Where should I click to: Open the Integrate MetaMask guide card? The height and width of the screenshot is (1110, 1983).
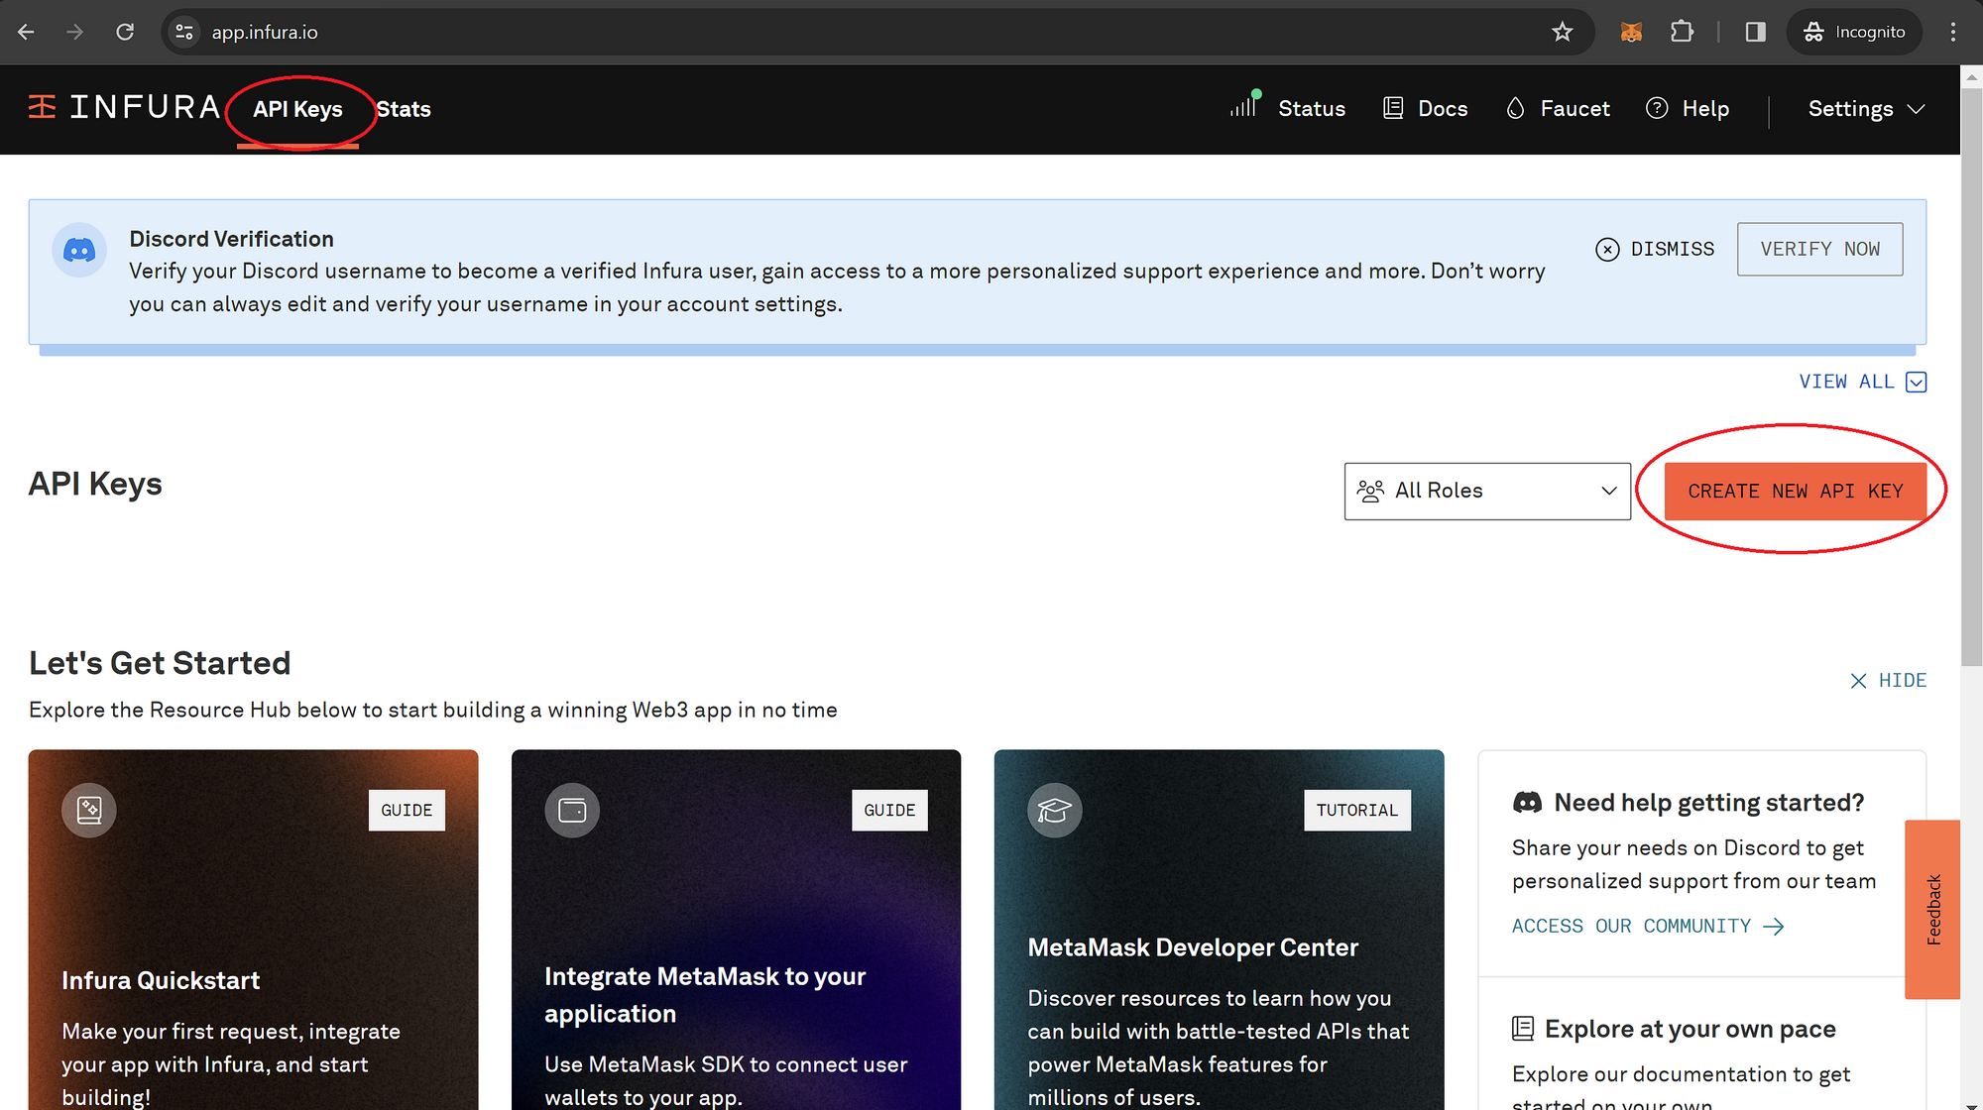pyautogui.click(x=736, y=930)
